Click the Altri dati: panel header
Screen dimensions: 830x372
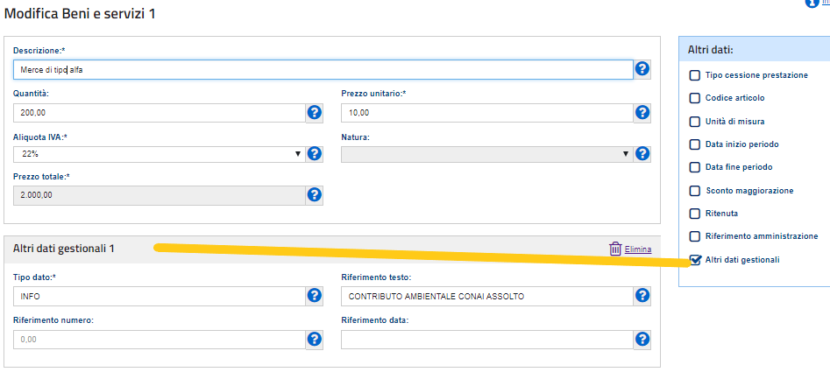(x=711, y=50)
